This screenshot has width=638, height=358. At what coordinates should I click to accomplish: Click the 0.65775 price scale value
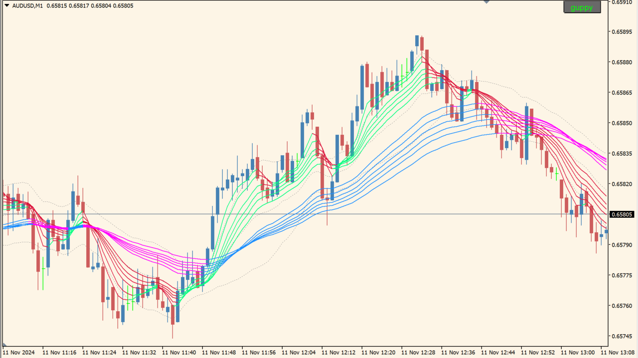pos(622,275)
